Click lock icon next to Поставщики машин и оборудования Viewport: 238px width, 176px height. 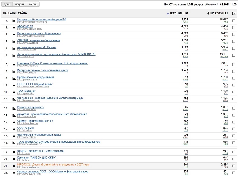14,35
